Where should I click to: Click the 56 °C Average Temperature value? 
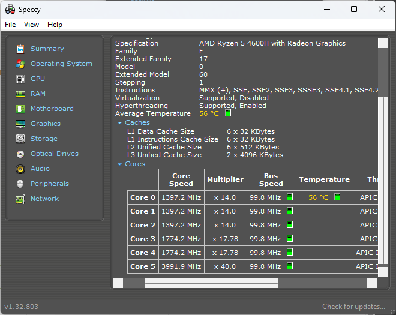[209, 113]
